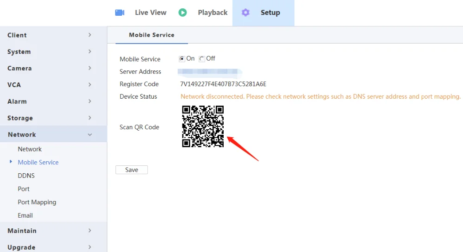
Task: Click the Device Status label
Action: click(138, 97)
